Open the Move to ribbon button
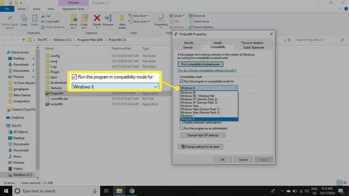Viewport: 349px width, 196px height. [73, 22]
